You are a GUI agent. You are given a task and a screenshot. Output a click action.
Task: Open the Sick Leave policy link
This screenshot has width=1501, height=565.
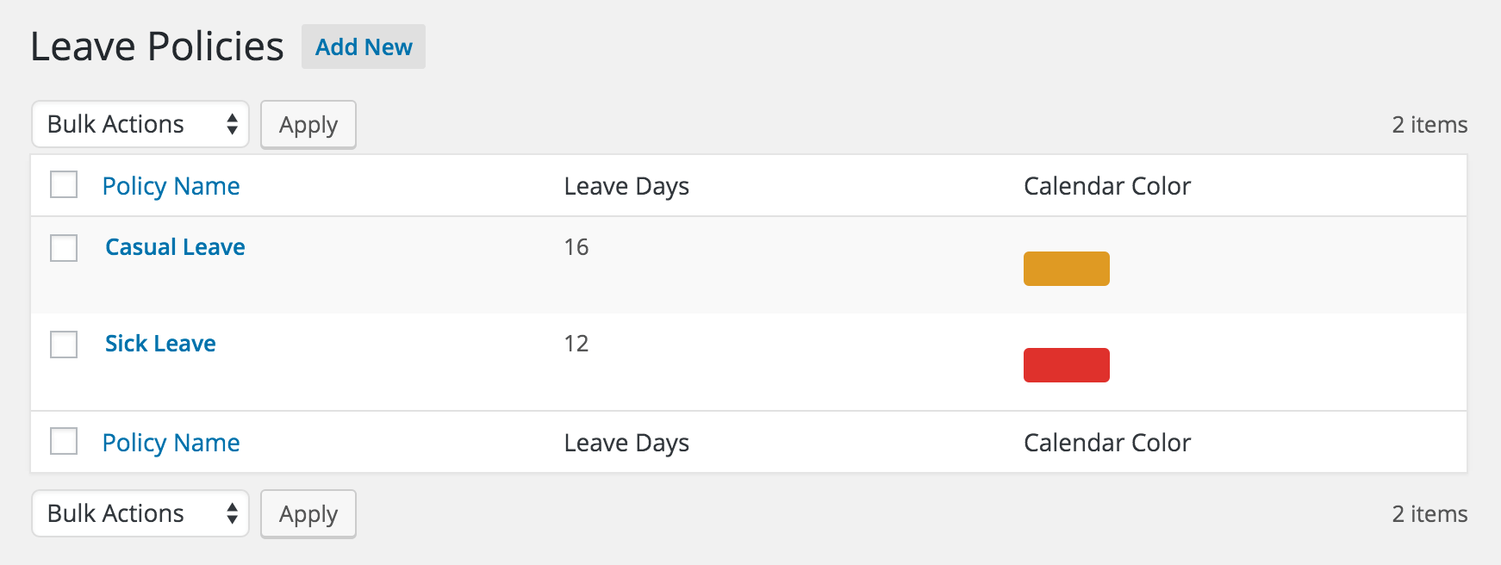[160, 344]
